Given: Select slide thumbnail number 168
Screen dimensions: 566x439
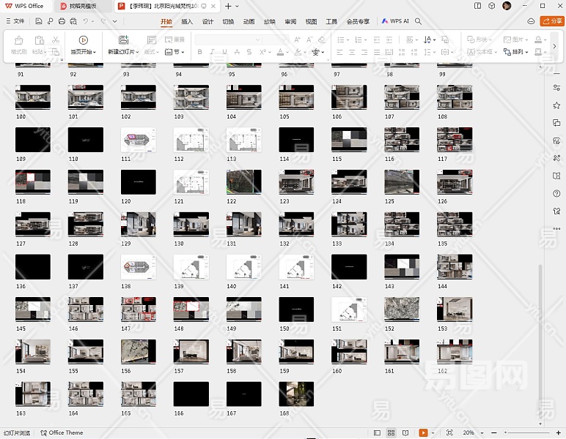Looking at the screenshot, I should (x=296, y=394).
